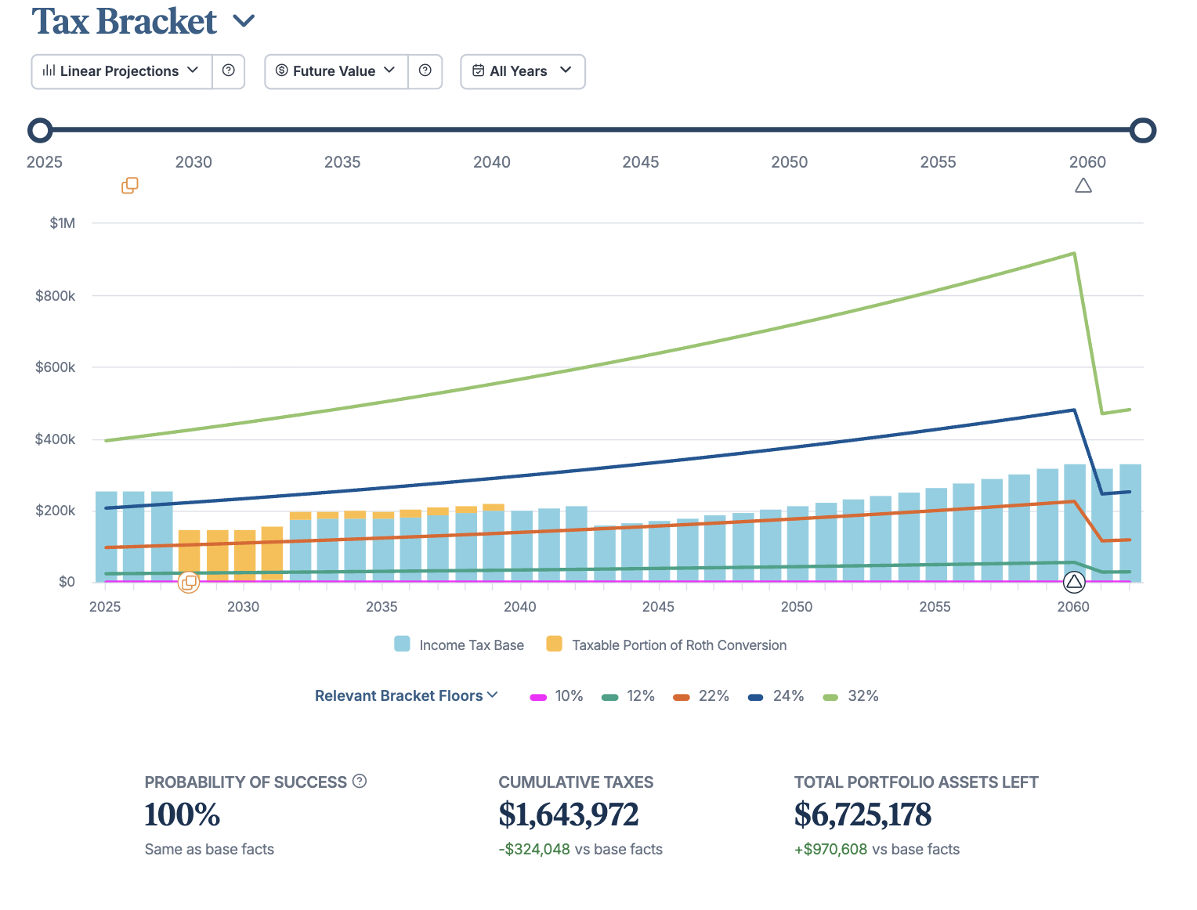Click the -$324,048 vs base facts text
This screenshot has width=1197, height=910.
point(580,849)
